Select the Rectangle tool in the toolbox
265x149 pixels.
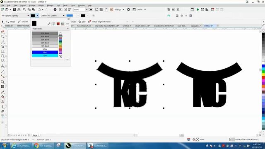tap(2, 51)
